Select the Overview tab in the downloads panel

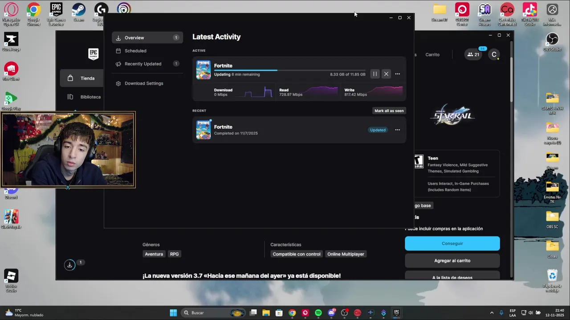pyautogui.click(x=147, y=38)
